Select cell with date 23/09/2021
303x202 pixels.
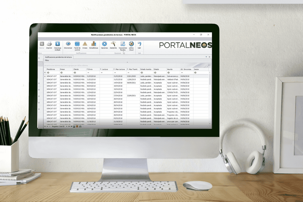(x=133, y=96)
